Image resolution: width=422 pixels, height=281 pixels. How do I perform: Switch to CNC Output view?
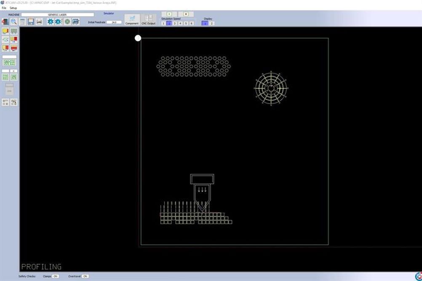149,20
